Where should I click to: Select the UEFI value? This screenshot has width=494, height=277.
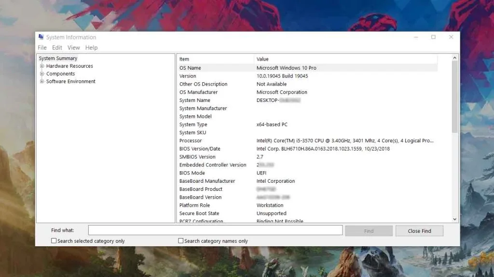(261, 173)
